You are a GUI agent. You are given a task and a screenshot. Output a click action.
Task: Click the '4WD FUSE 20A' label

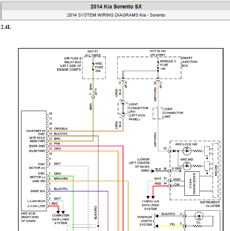tap(99, 67)
